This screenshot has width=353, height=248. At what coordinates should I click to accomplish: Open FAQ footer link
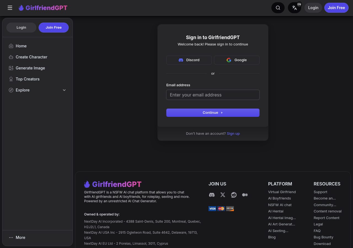(317, 231)
